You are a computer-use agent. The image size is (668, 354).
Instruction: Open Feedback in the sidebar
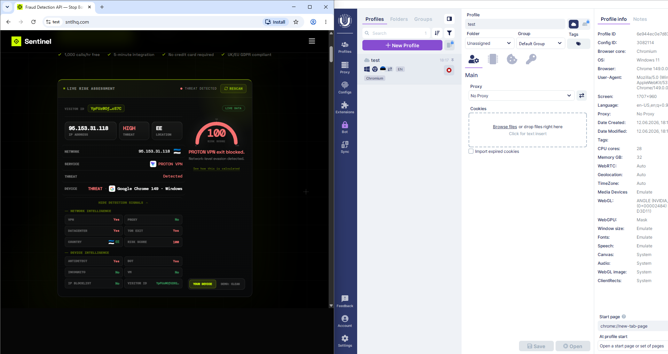(x=345, y=301)
